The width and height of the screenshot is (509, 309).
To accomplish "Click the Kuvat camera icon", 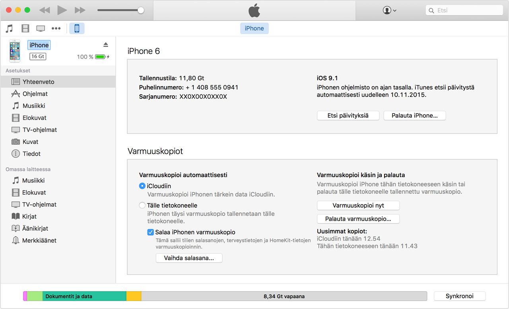I will tap(16, 141).
